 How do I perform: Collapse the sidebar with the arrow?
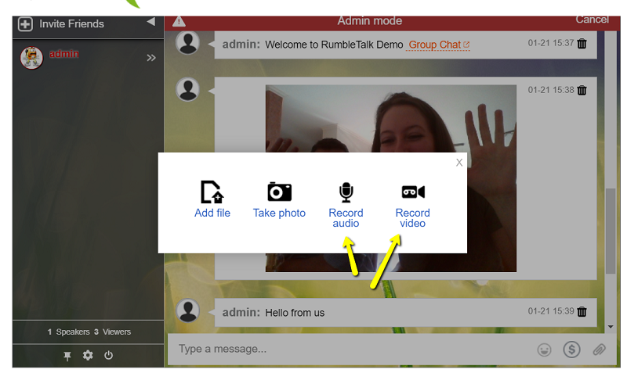[150, 22]
